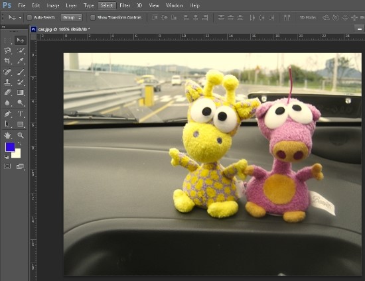Distribute top edges in options bar

click(x=221, y=17)
